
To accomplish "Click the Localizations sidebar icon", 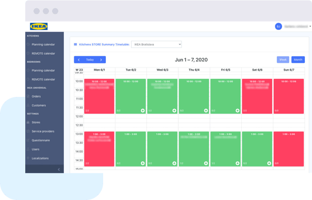I will pos(28,158).
